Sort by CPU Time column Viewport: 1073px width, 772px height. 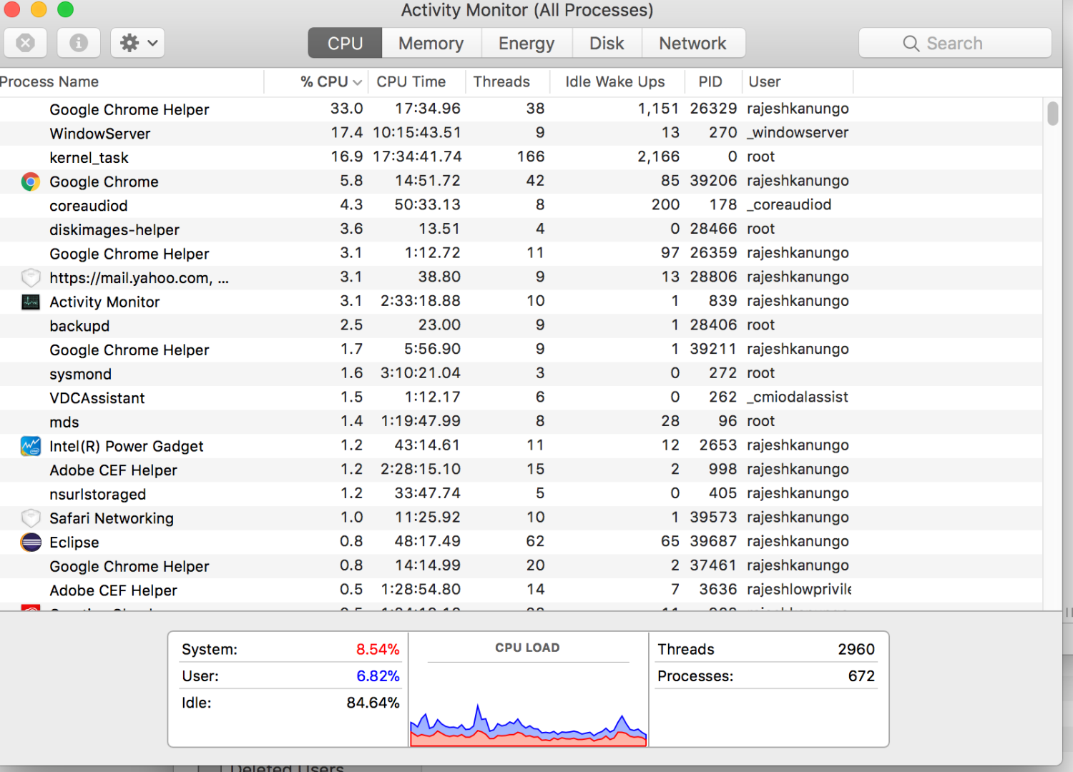pyautogui.click(x=417, y=82)
